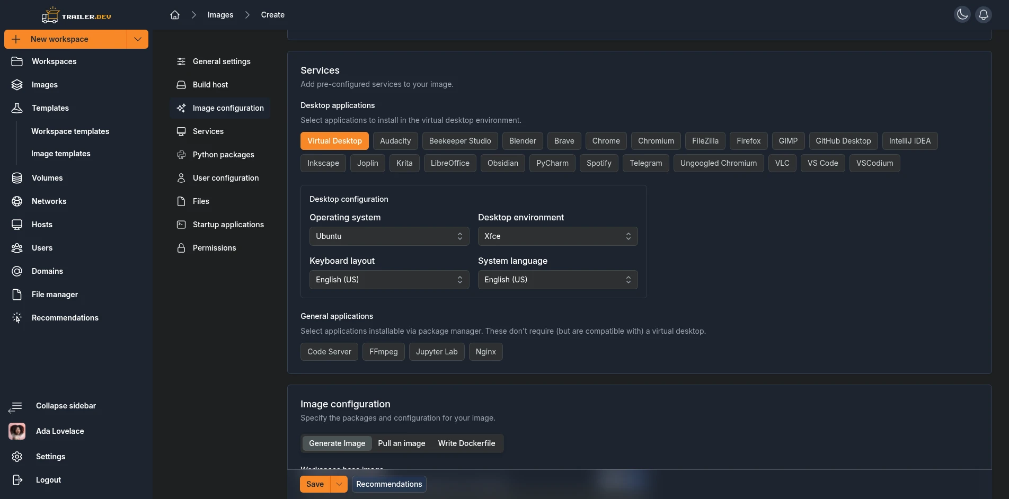Open Files section in settings menu

point(220,201)
